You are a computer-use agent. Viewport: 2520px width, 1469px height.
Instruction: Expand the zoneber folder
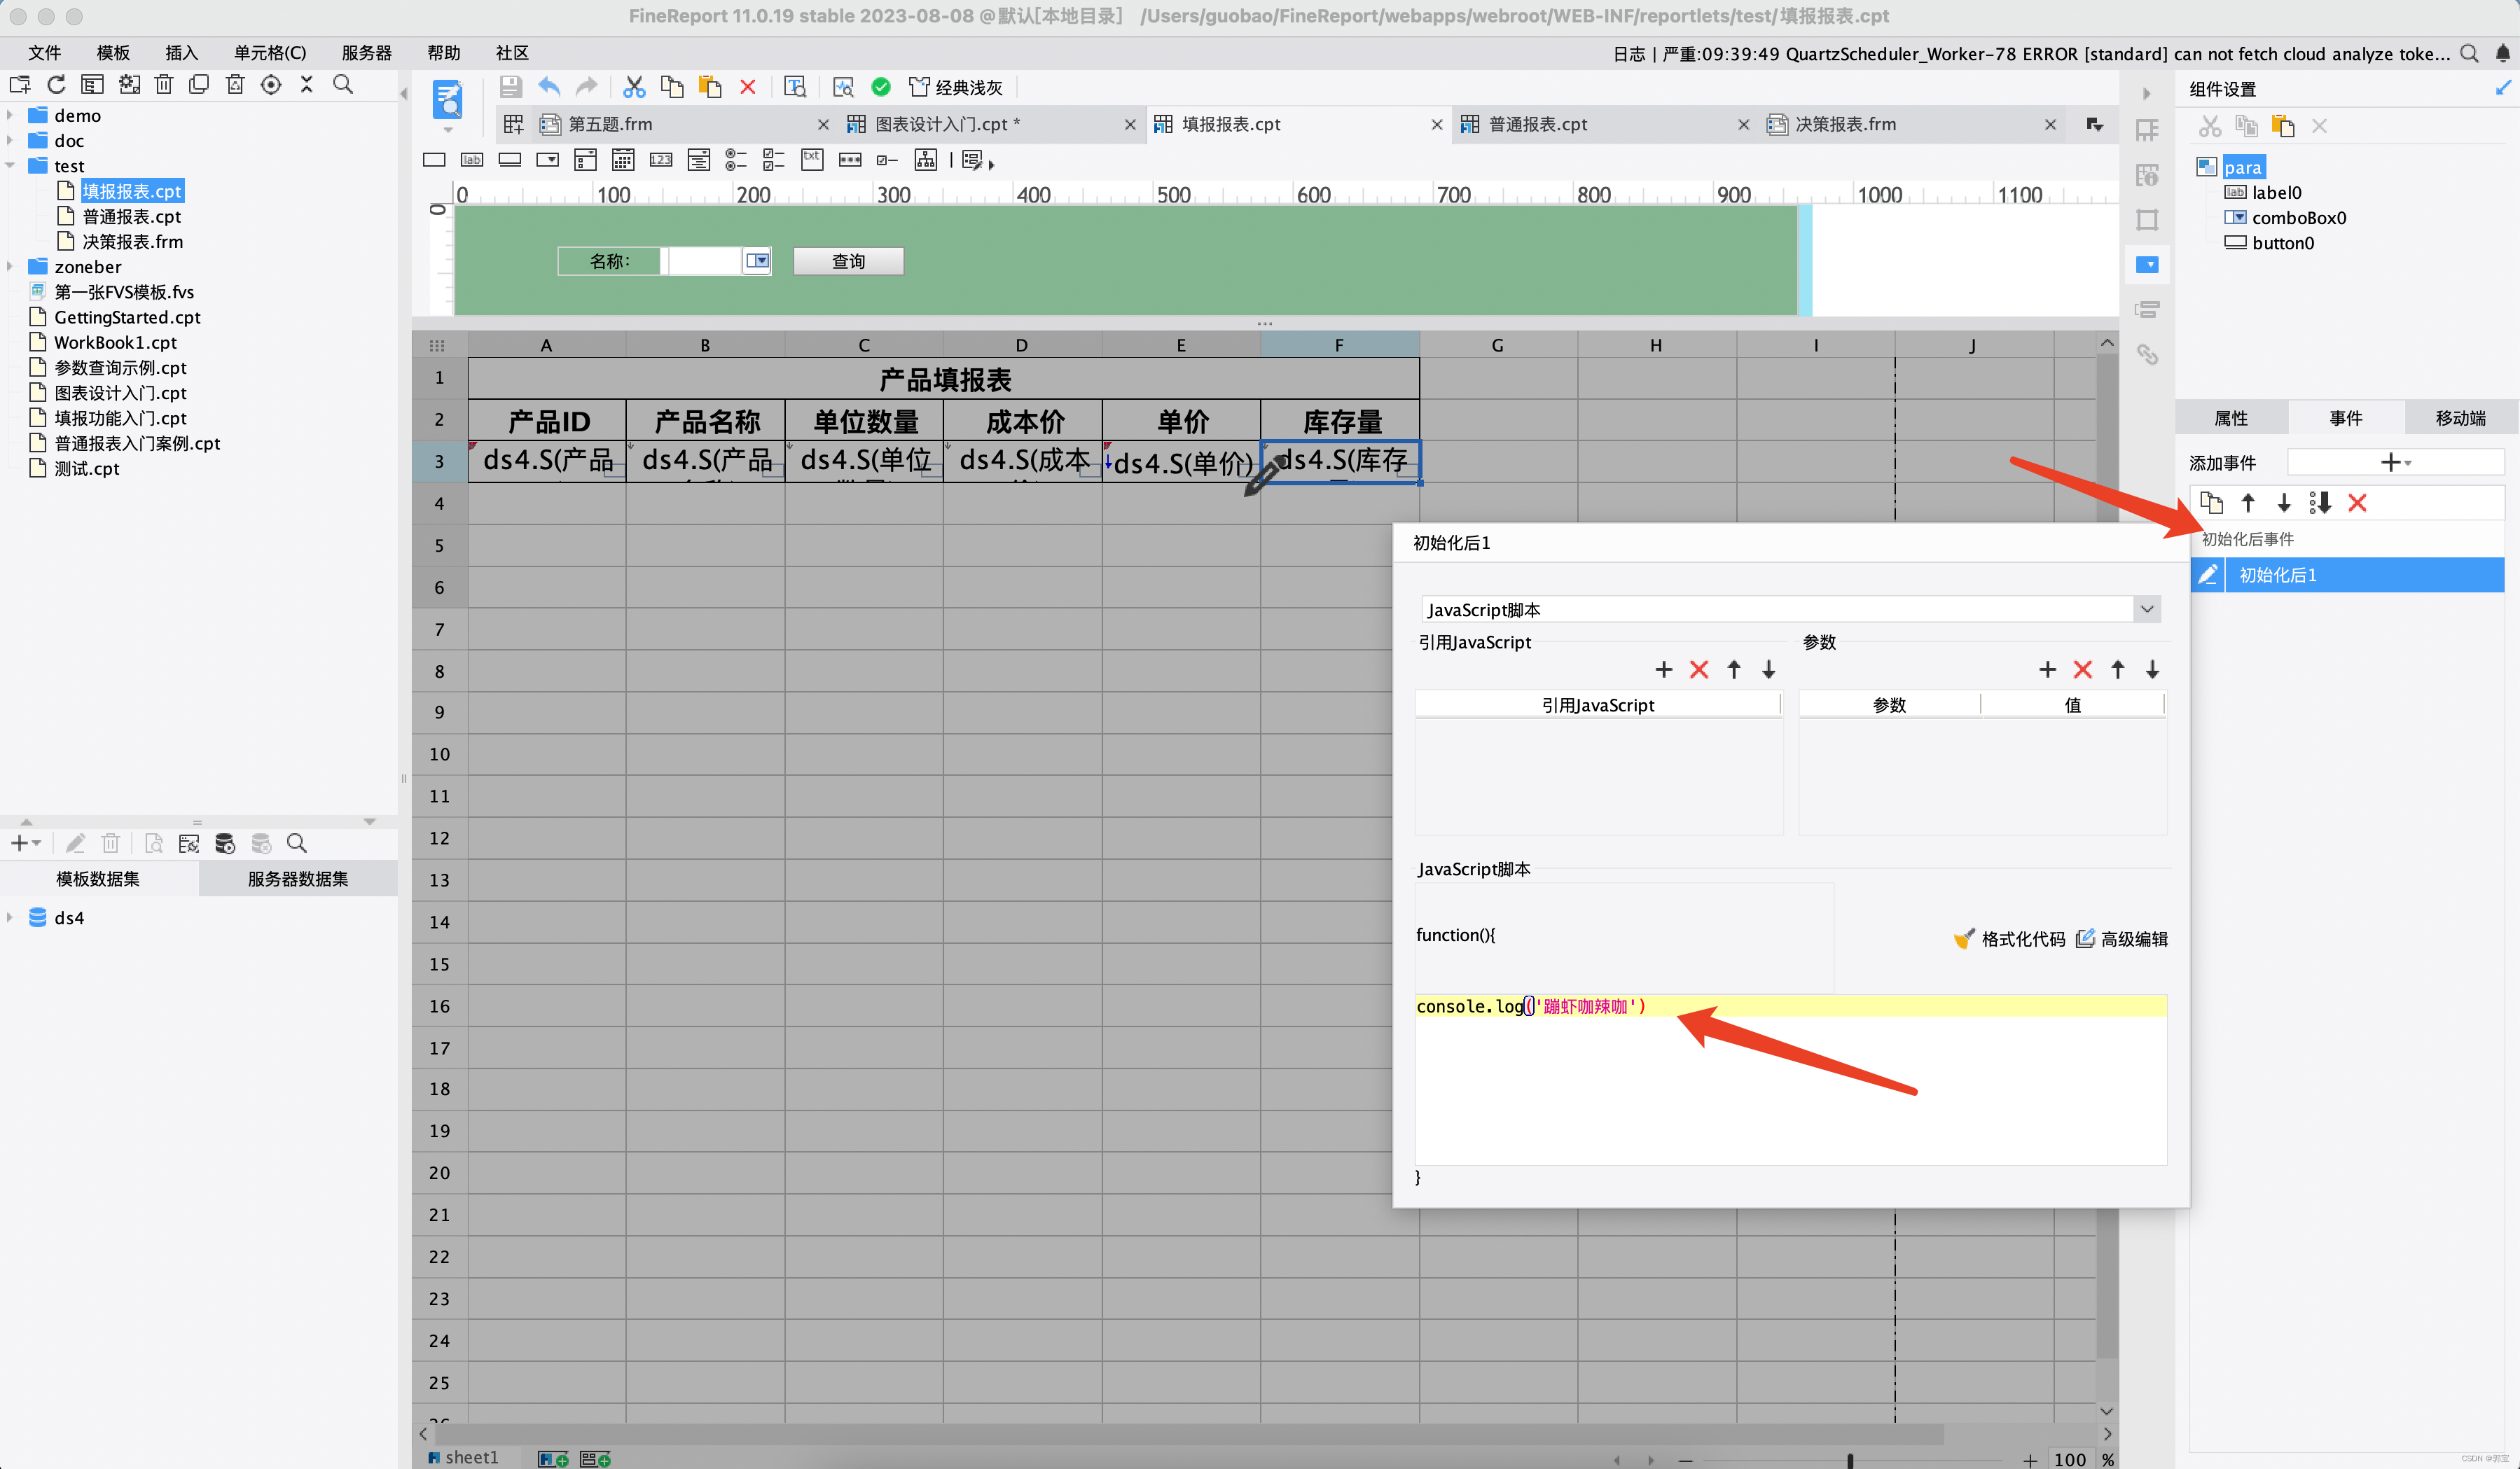pos(10,266)
